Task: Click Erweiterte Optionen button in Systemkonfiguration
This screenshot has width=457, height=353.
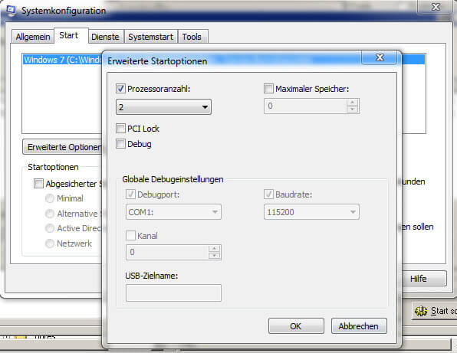Action: click(x=63, y=147)
